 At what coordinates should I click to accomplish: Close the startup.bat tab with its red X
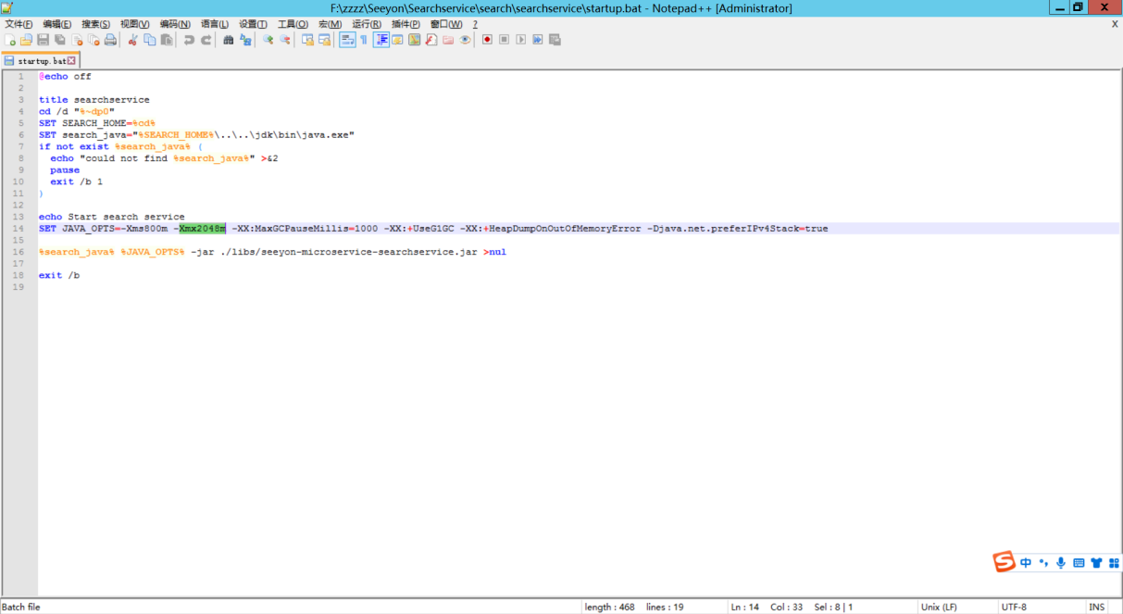click(71, 61)
